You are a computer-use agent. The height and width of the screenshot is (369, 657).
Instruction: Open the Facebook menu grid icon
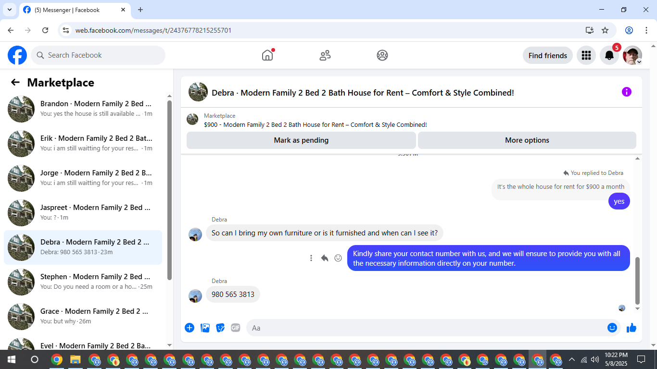[586, 55]
